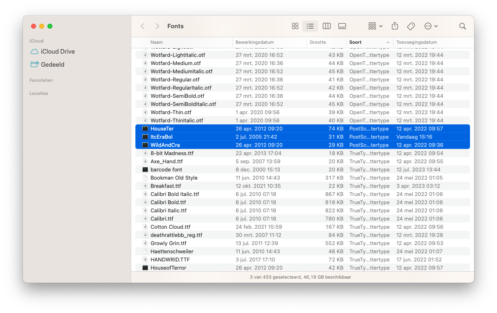Click the icon of HouseofTerror
The width and height of the screenshot is (497, 313).
point(145,268)
